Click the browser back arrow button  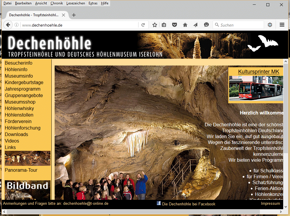coord(8,25)
